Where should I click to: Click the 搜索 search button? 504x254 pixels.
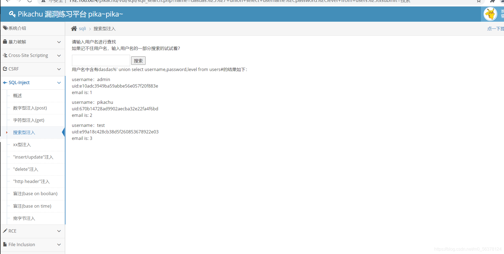[x=138, y=61]
